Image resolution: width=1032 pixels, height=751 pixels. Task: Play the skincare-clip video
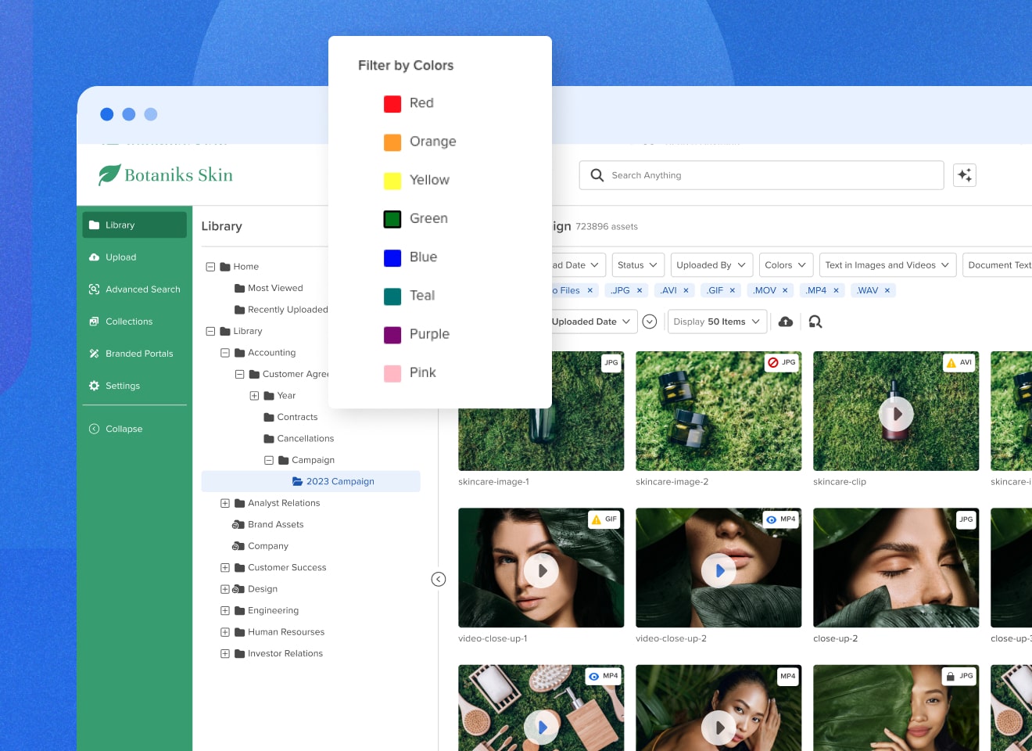896,414
